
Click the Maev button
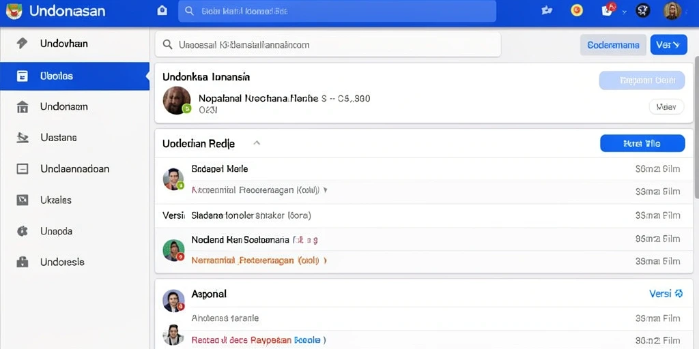tap(666, 107)
